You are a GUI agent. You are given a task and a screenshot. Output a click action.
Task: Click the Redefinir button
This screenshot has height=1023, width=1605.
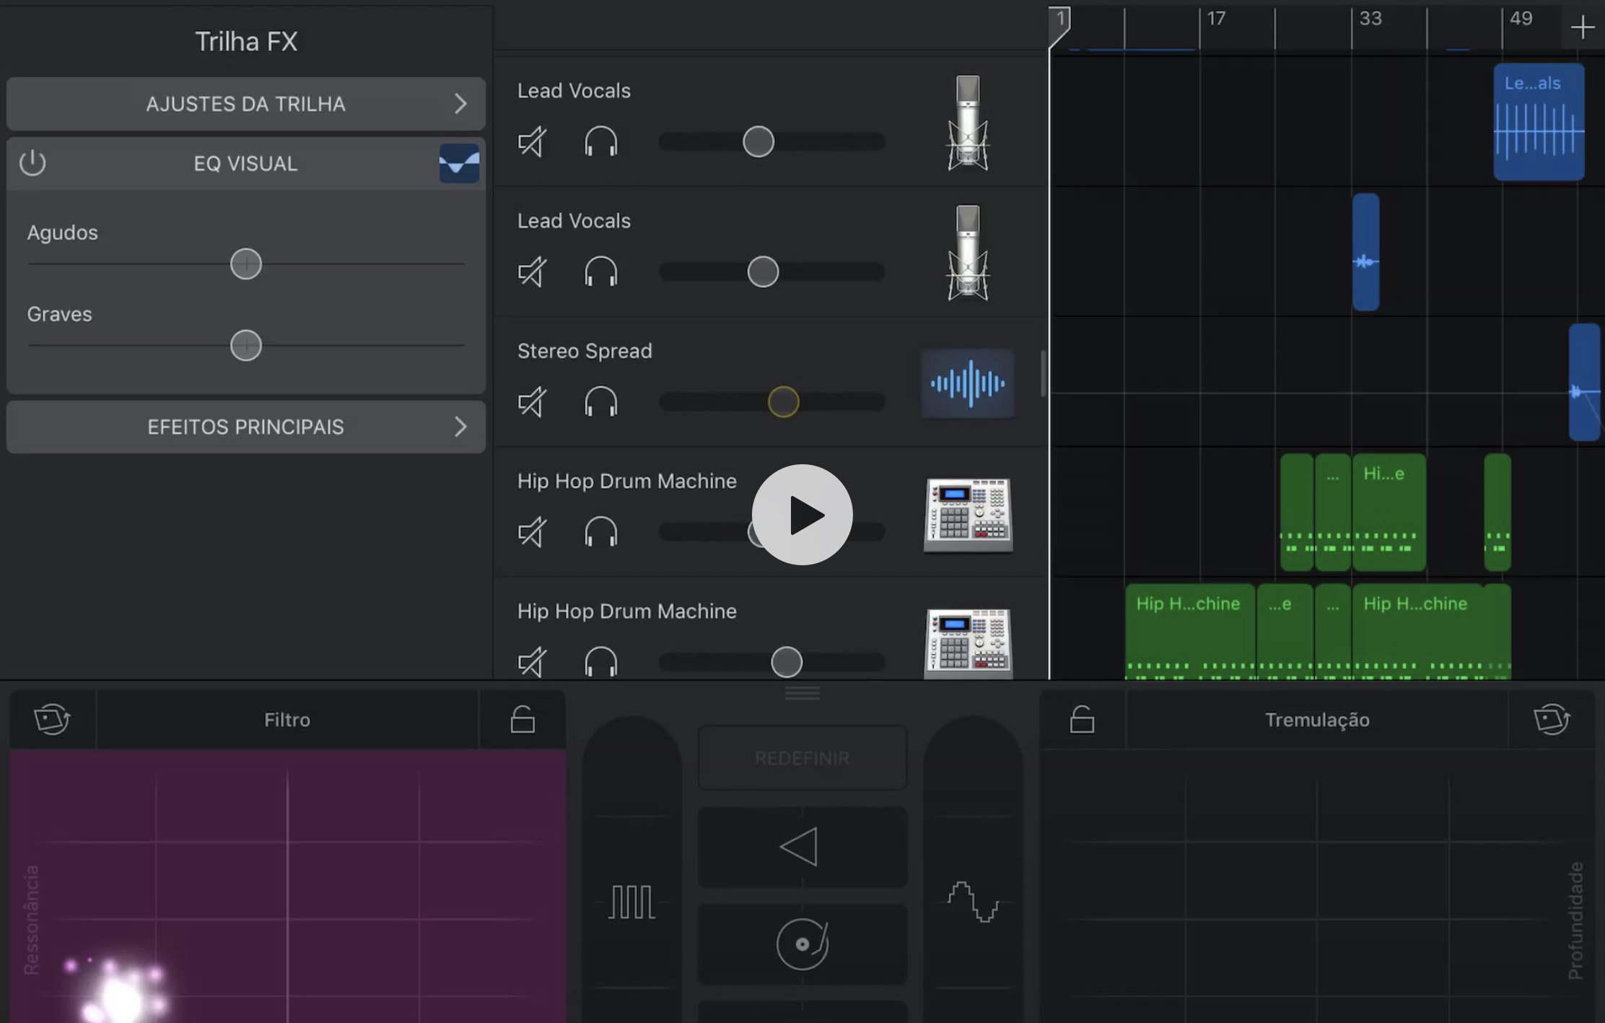802,758
